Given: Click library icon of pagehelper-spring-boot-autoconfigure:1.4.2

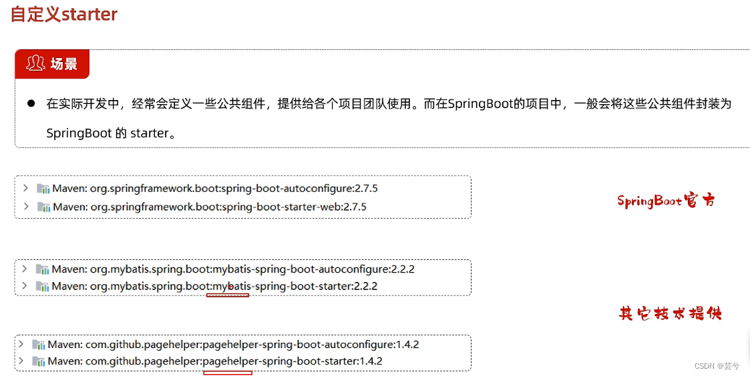Looking at the screenshot, I should [38, 345].
